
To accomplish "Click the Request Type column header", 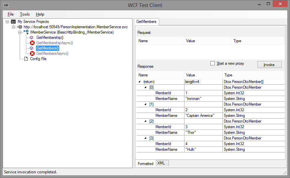I will tap(258, 41).
